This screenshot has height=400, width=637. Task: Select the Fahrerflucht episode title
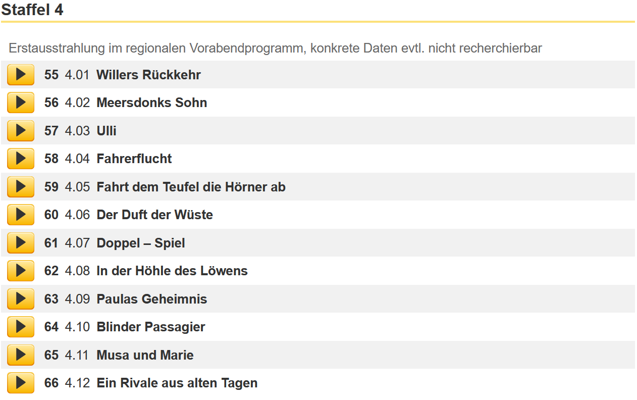click(134, 159)
